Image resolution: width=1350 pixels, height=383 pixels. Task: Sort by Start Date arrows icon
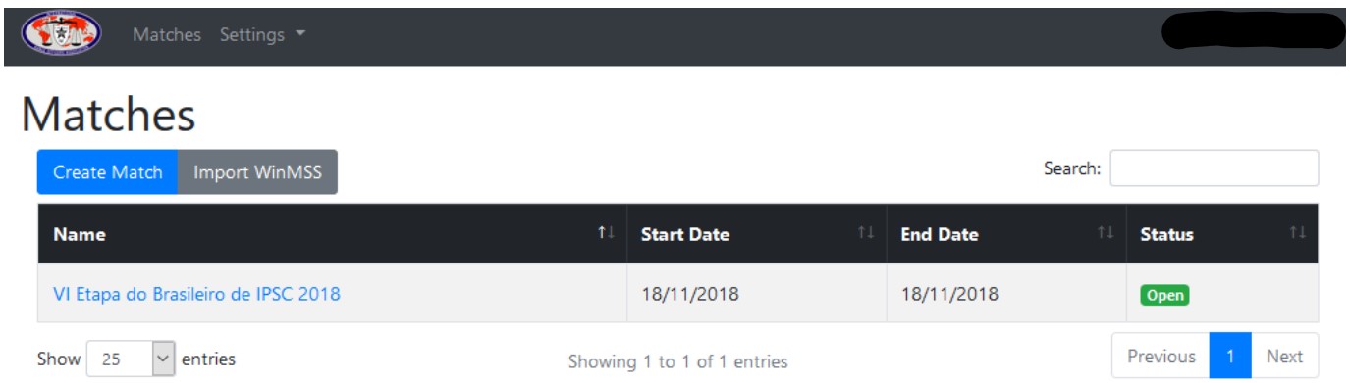point(865,233)
